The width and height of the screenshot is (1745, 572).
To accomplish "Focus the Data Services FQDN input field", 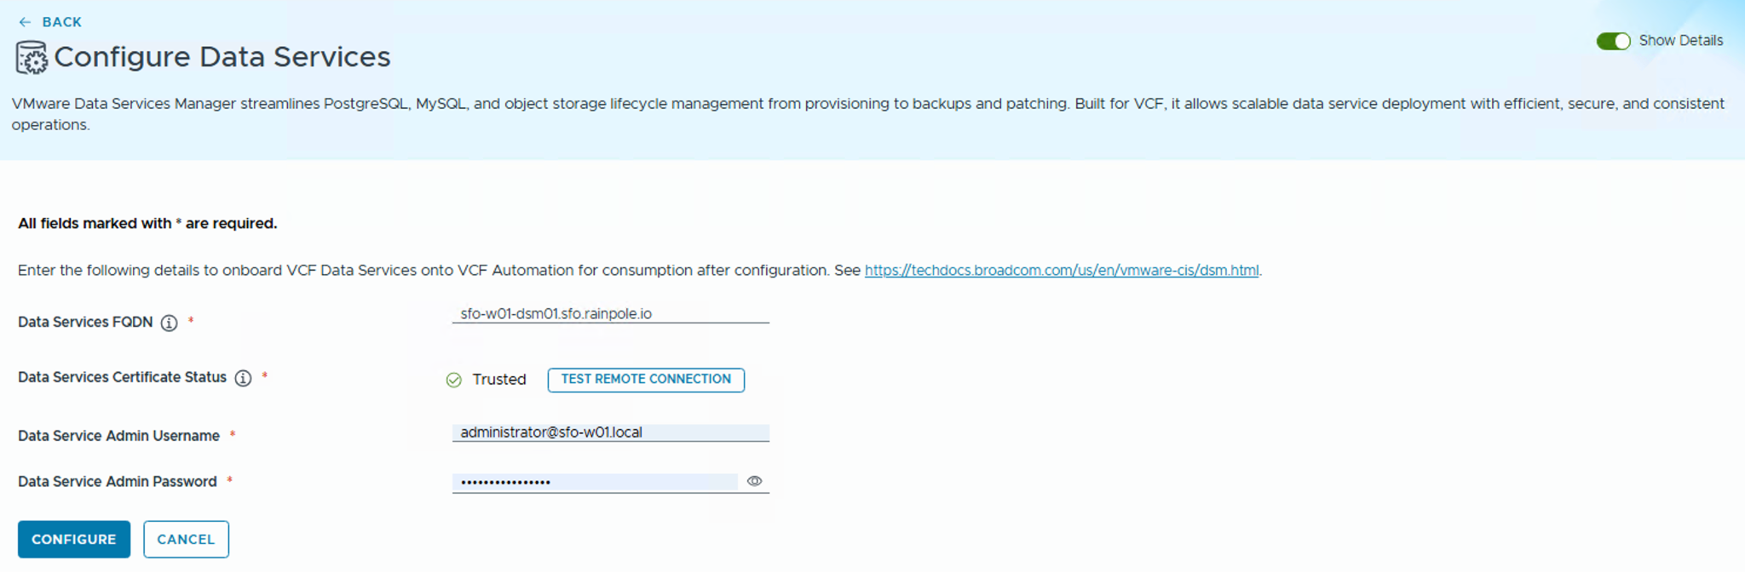I will (610, 314).
